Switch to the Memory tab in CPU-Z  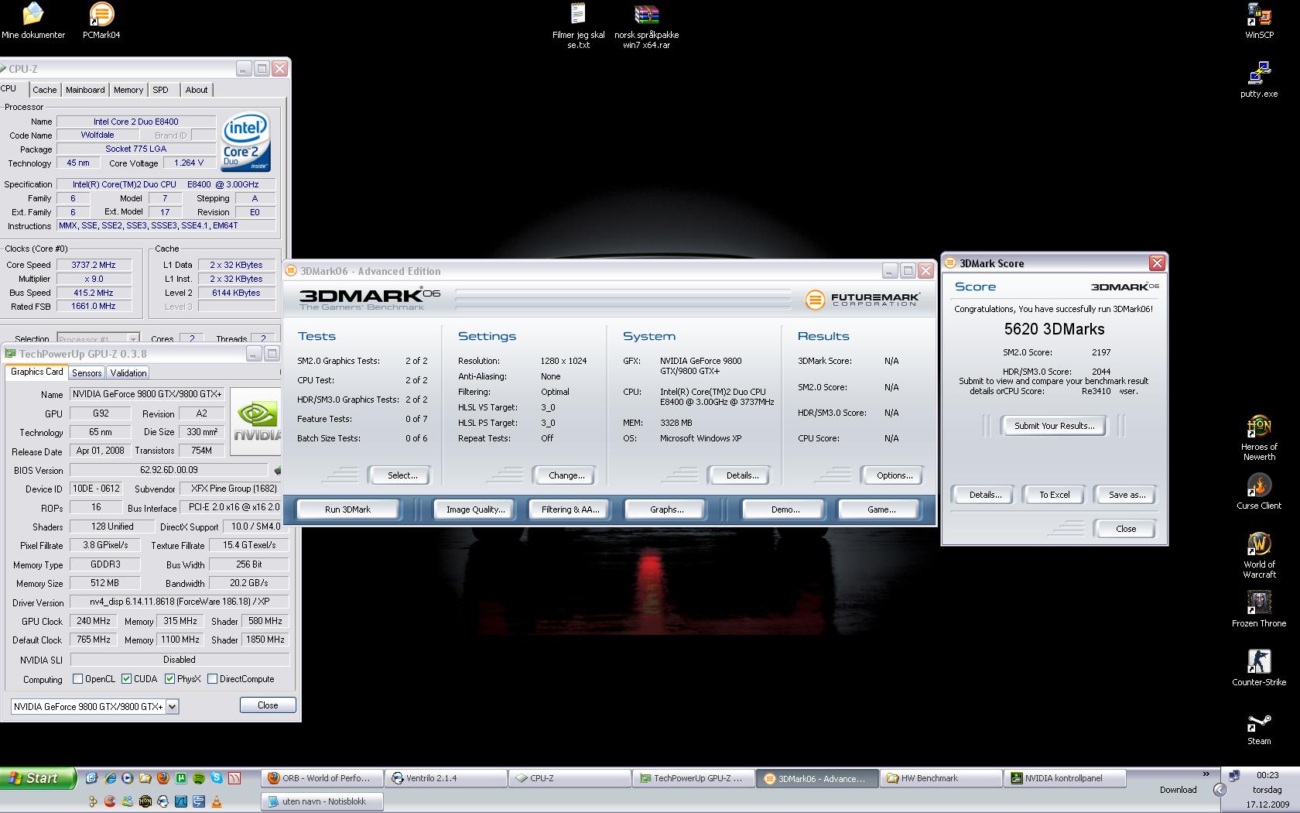[x=128, y=90]
